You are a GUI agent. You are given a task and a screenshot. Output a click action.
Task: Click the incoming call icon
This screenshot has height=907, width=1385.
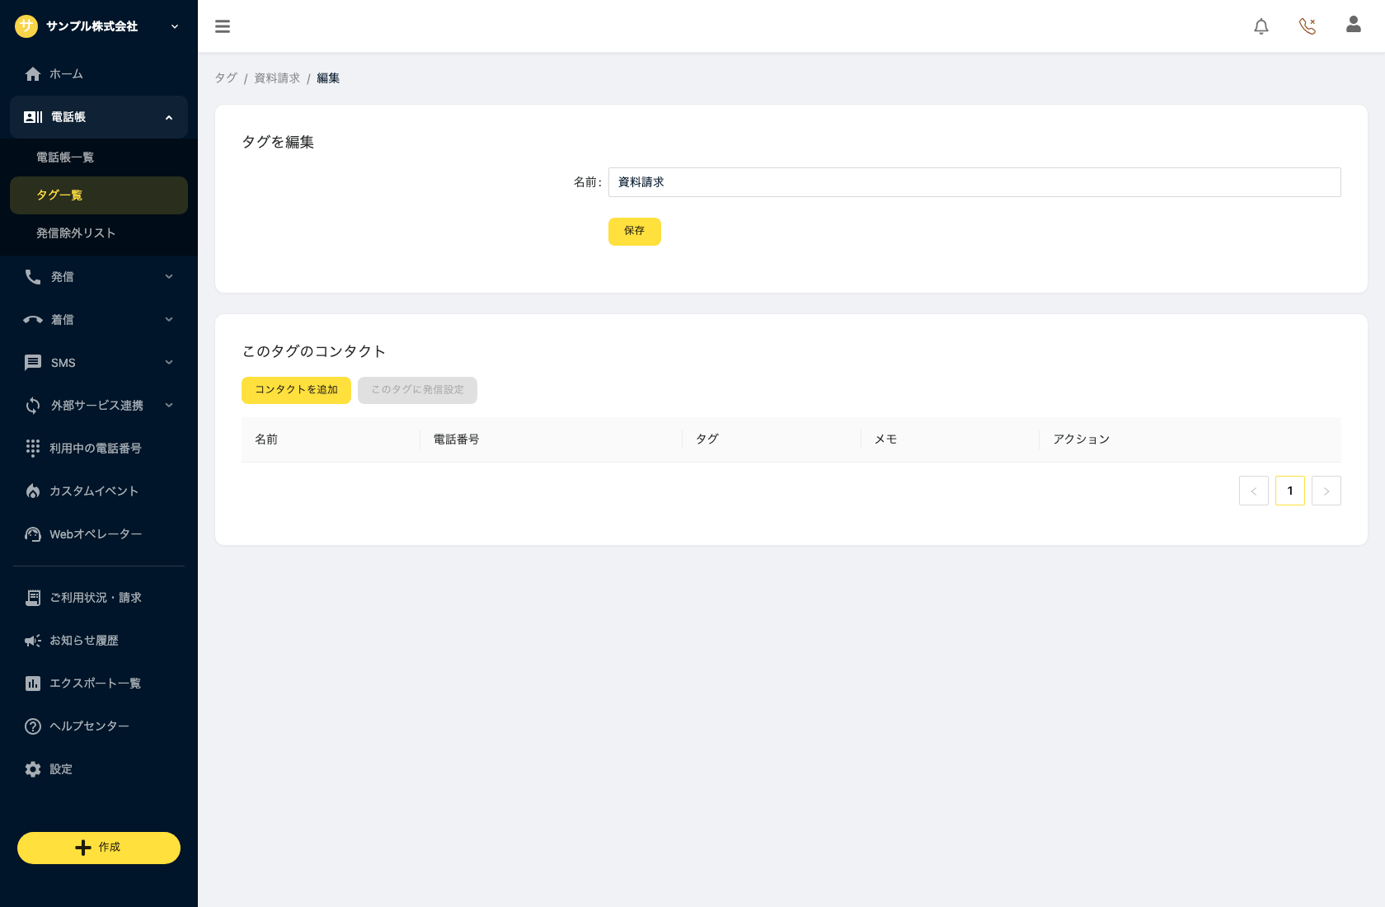tap(33, 320)
